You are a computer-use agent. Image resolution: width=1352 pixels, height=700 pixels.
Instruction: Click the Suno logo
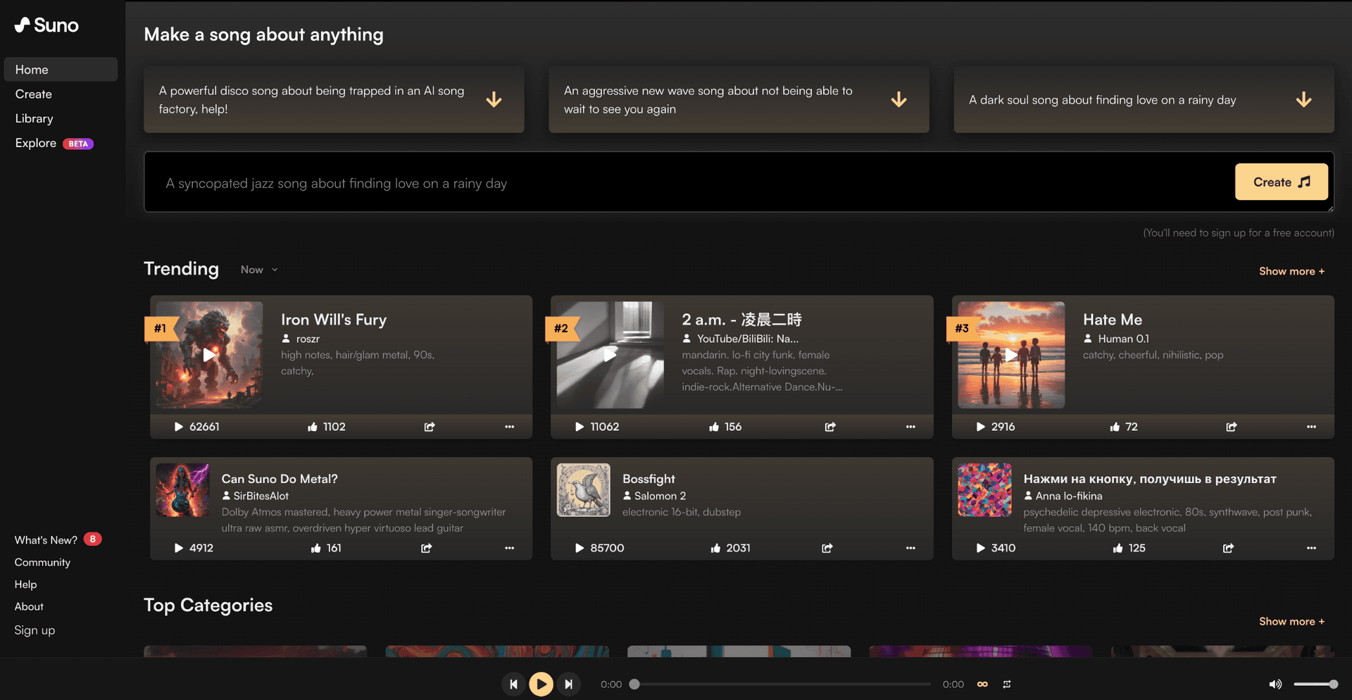(x=46, y=25)
